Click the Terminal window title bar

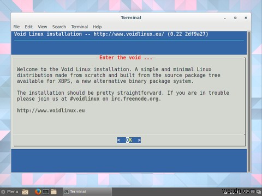(131, 17)
